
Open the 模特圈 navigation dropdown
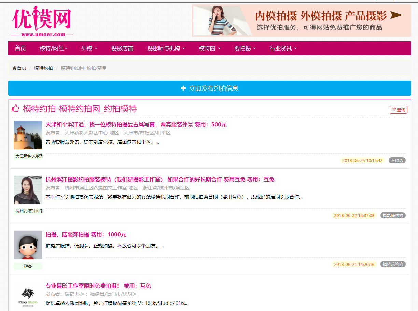210,49
